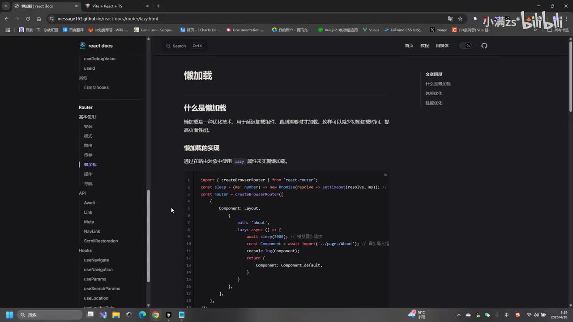Open 传参 page in sidebar

[x=88, y=155]
